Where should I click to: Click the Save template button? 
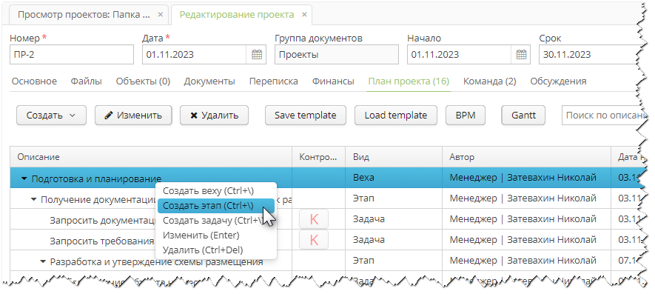pos(306,115)
